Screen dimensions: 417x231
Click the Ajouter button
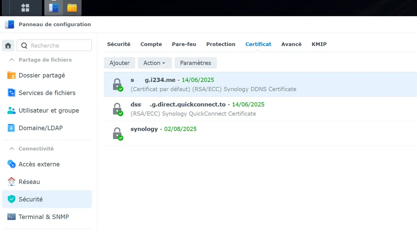pyautogui.click(x=119, y=63)
